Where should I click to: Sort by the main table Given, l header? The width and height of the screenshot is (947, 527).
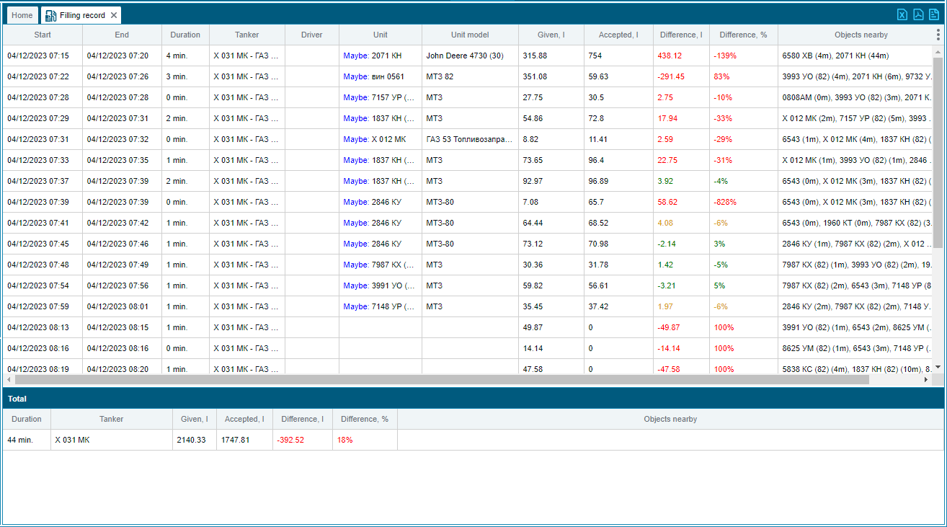click(551, 35)
